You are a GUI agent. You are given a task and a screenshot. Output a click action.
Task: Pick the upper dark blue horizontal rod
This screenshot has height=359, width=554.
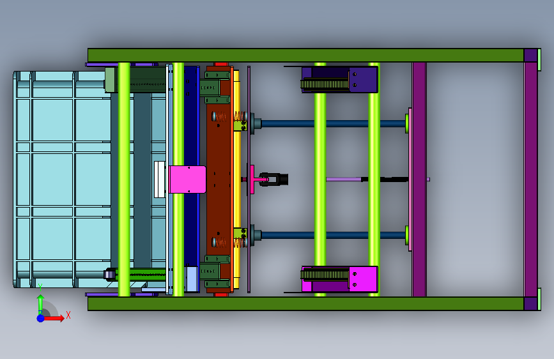click(x=333, y=124)
